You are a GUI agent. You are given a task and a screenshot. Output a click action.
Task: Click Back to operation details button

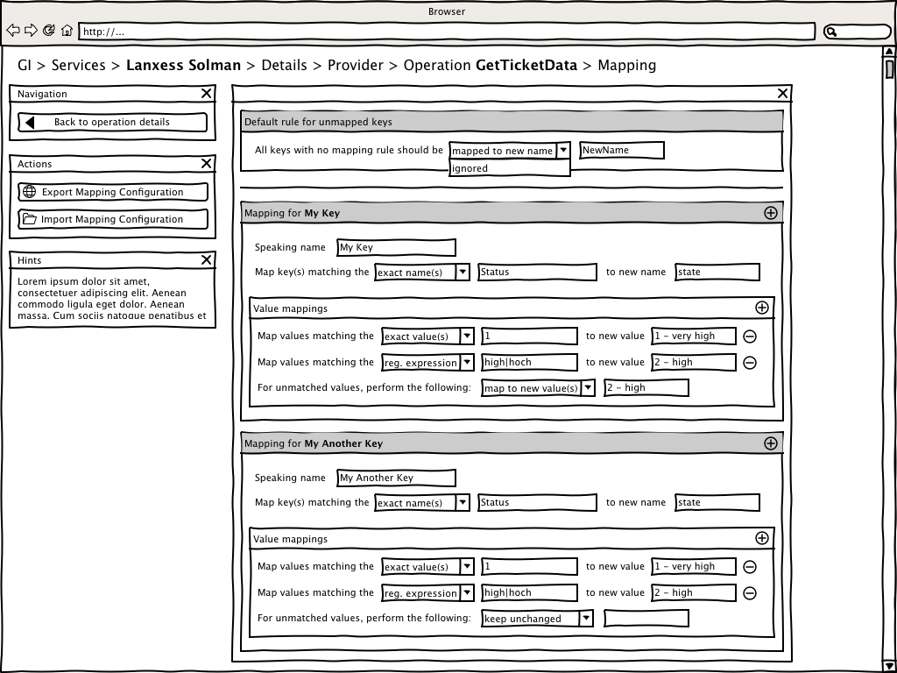click(112, 123)
